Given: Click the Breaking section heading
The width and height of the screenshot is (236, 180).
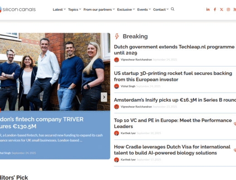Looking at the screenshot, I should coord(135,36).
